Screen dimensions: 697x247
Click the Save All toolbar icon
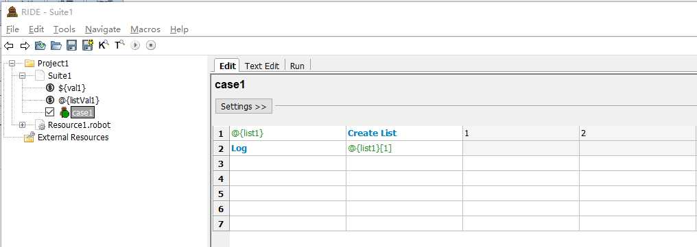[x=88, y=44]
